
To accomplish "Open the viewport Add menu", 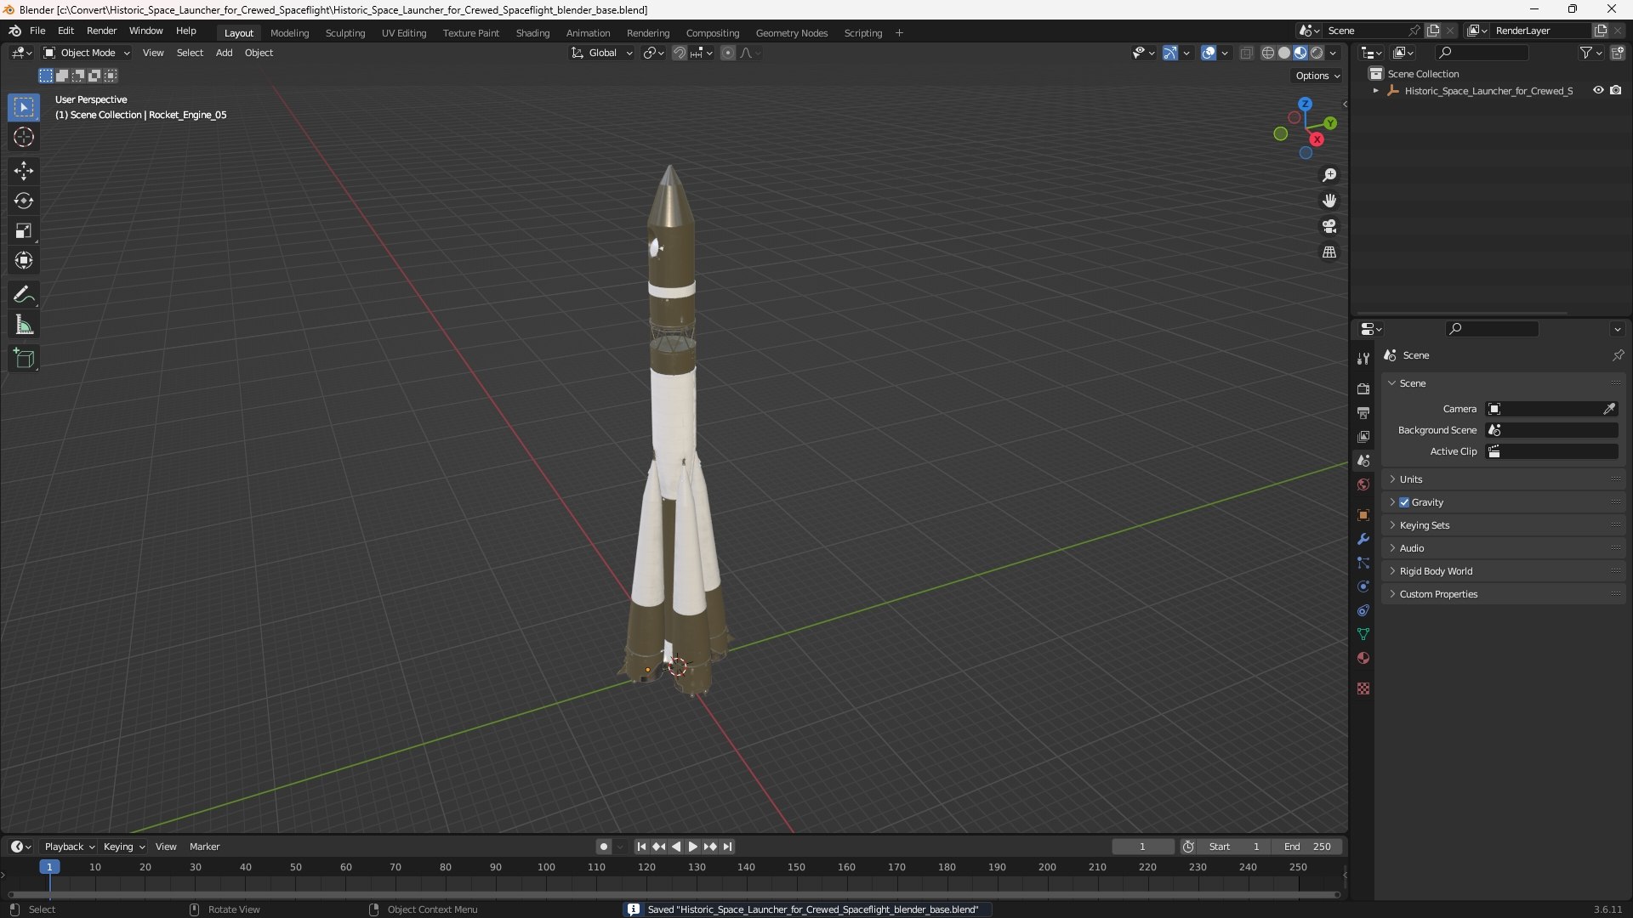I will (x=224, y=53).
